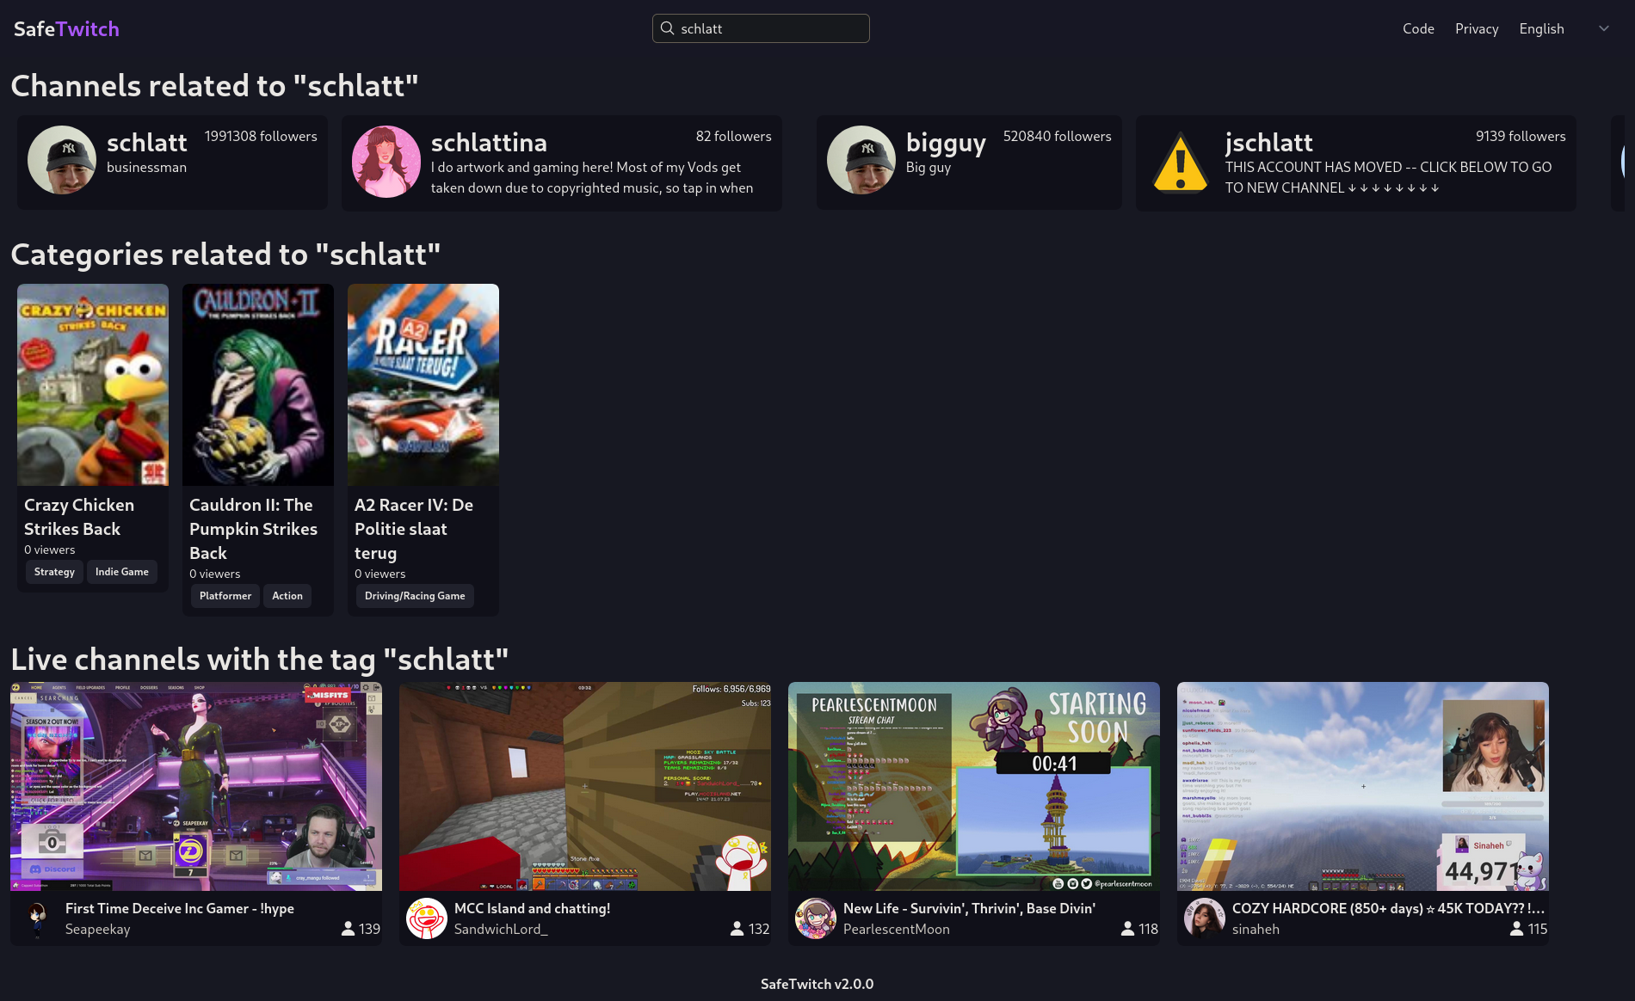Click '82 followers' text
This screenshot has height=1001, width=1635.
coord(733,136)
